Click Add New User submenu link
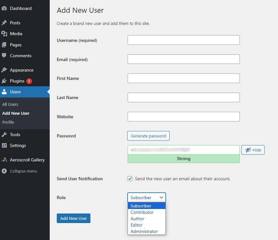The image size is (278, 240). click(16, 113)
